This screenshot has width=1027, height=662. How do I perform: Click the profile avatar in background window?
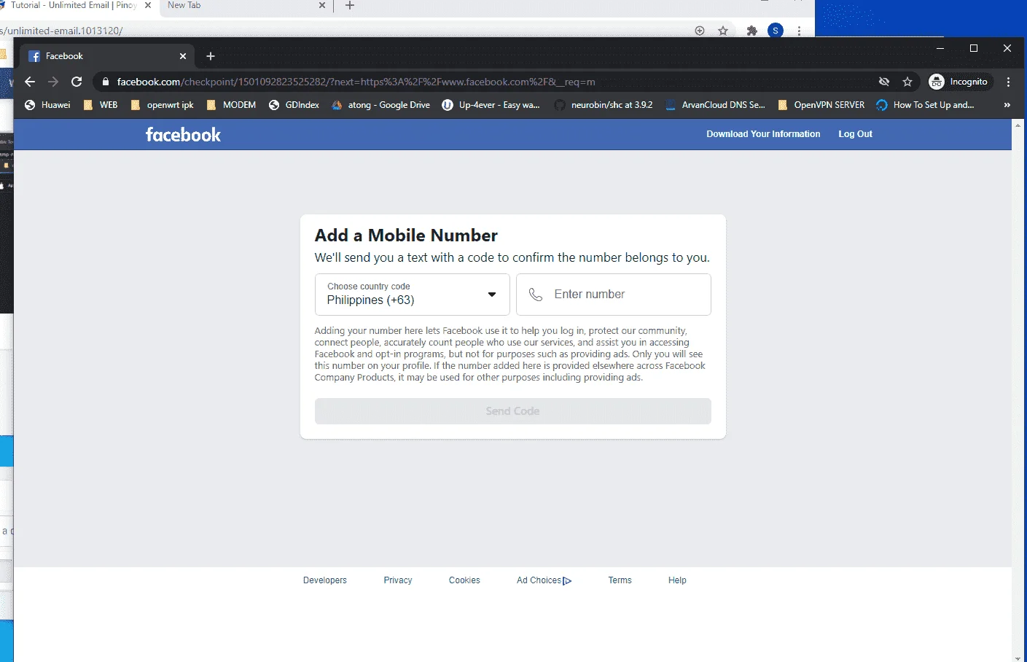[x=776, y=31]
